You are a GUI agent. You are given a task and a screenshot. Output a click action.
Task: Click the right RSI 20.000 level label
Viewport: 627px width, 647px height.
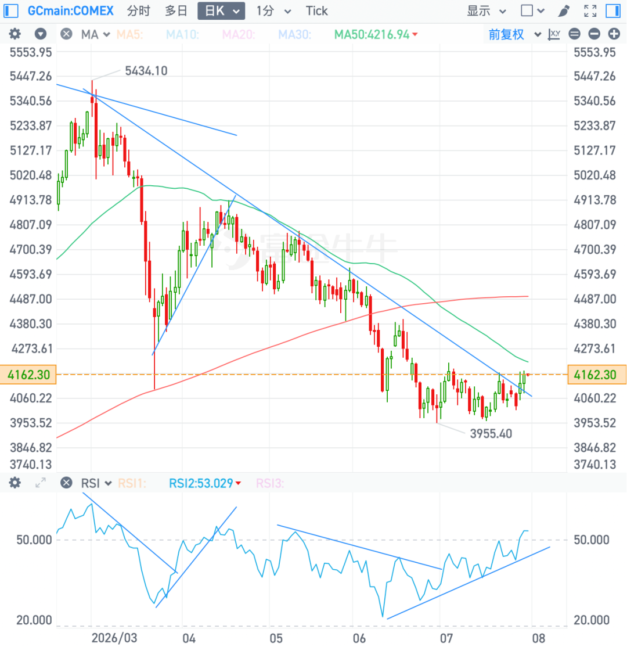(x=592, y=620)
